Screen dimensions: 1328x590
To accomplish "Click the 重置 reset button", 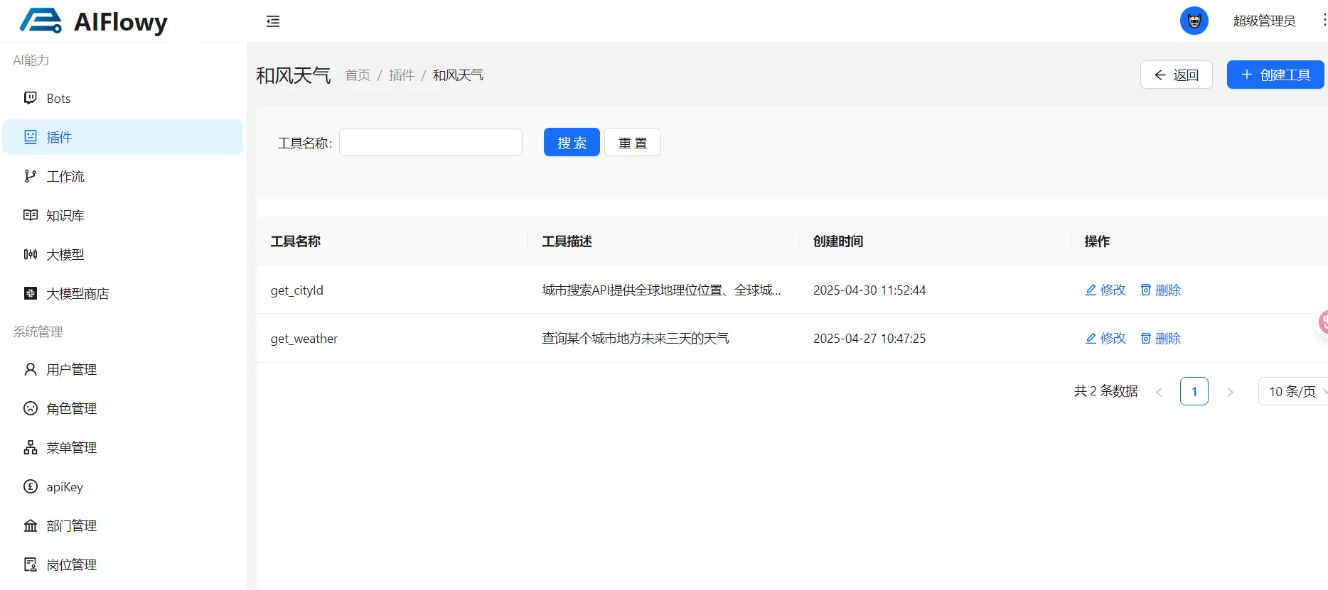I will point(633,143).
